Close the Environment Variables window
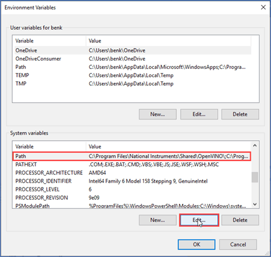This screenshot has width=271, height=257. pyautogui.click(x=263, y=8)
